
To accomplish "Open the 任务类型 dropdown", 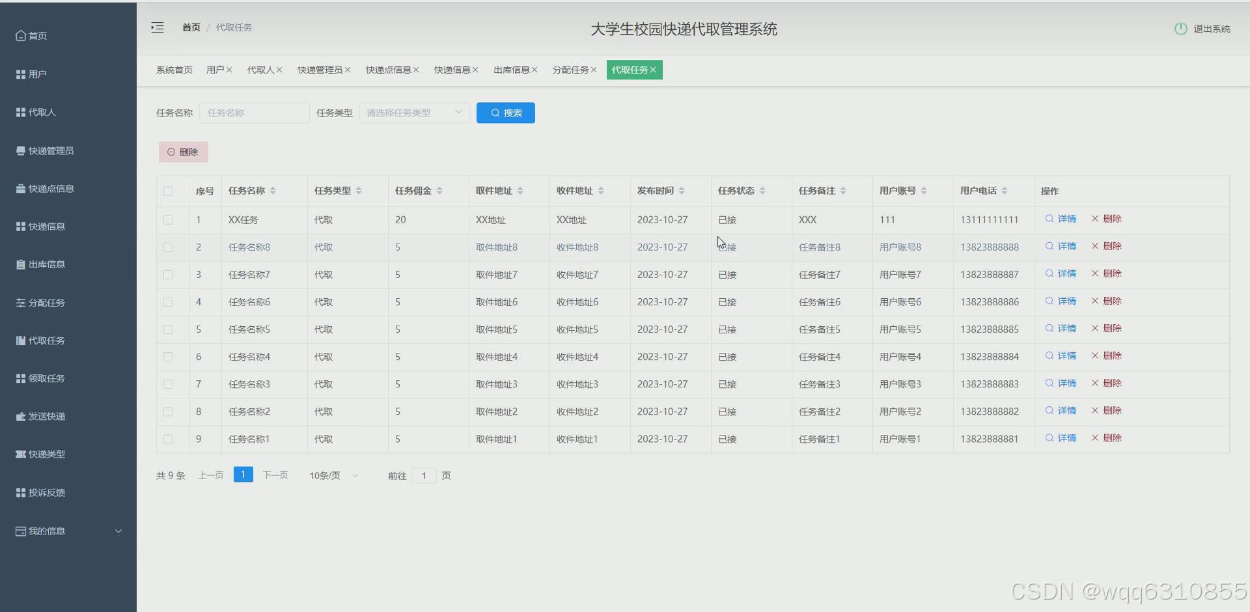I will [413, 113].
